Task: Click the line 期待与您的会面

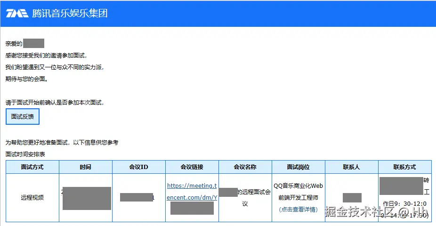Action: [27, 79]
